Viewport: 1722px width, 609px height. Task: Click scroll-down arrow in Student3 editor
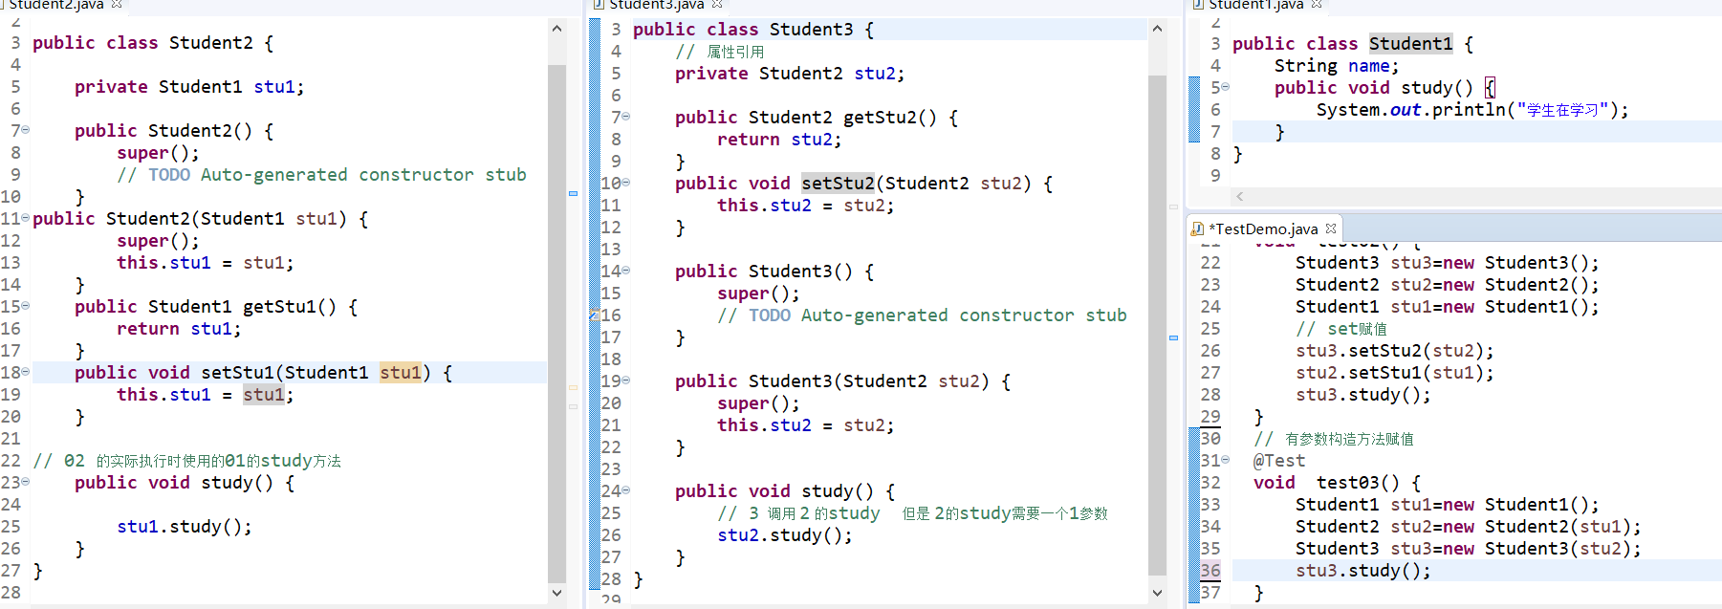tap(1157, 593)
